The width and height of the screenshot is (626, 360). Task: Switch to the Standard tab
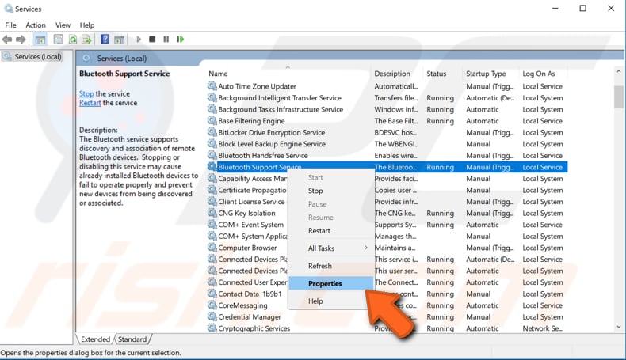(132, 339)
